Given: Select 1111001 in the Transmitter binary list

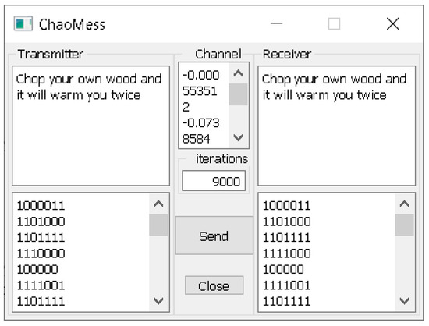Looking at the screenshot, I should point(41,285).
